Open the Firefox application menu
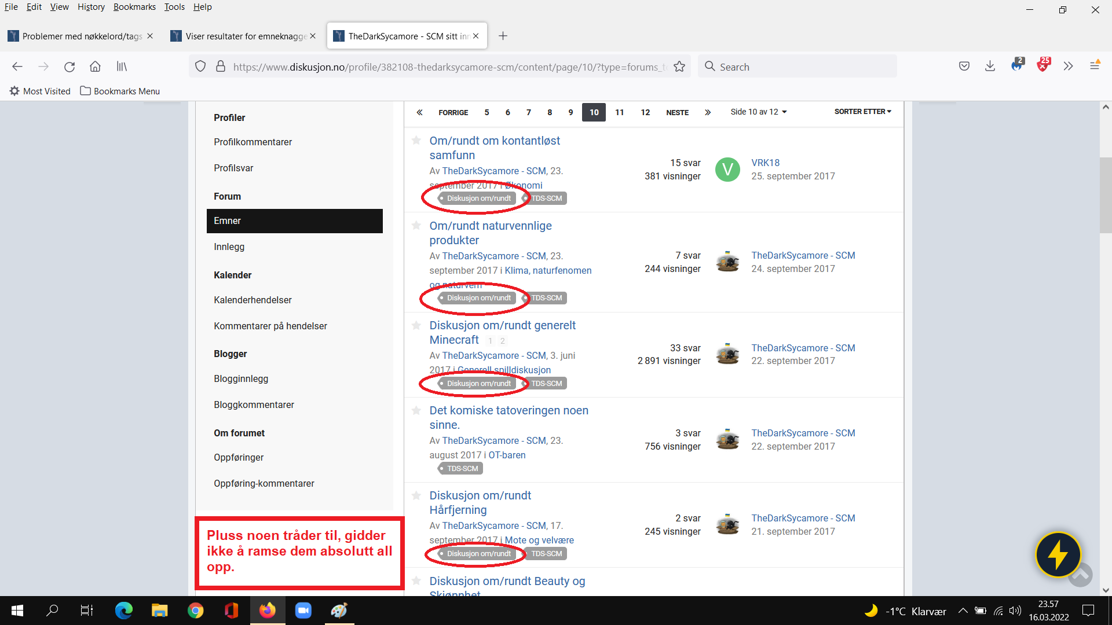Viewport: 1112px width, 625px height. (1095, 65)
